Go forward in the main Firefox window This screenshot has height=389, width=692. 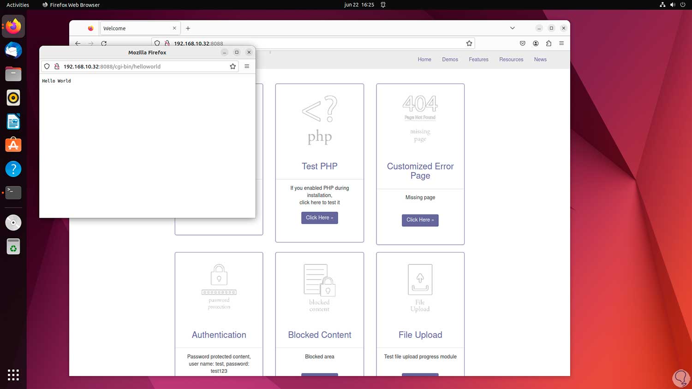[91, 43]
